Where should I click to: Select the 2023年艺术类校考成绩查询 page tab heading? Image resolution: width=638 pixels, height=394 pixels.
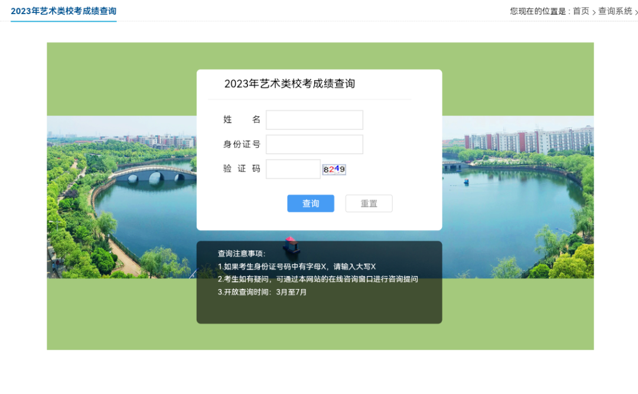(63, 11)
